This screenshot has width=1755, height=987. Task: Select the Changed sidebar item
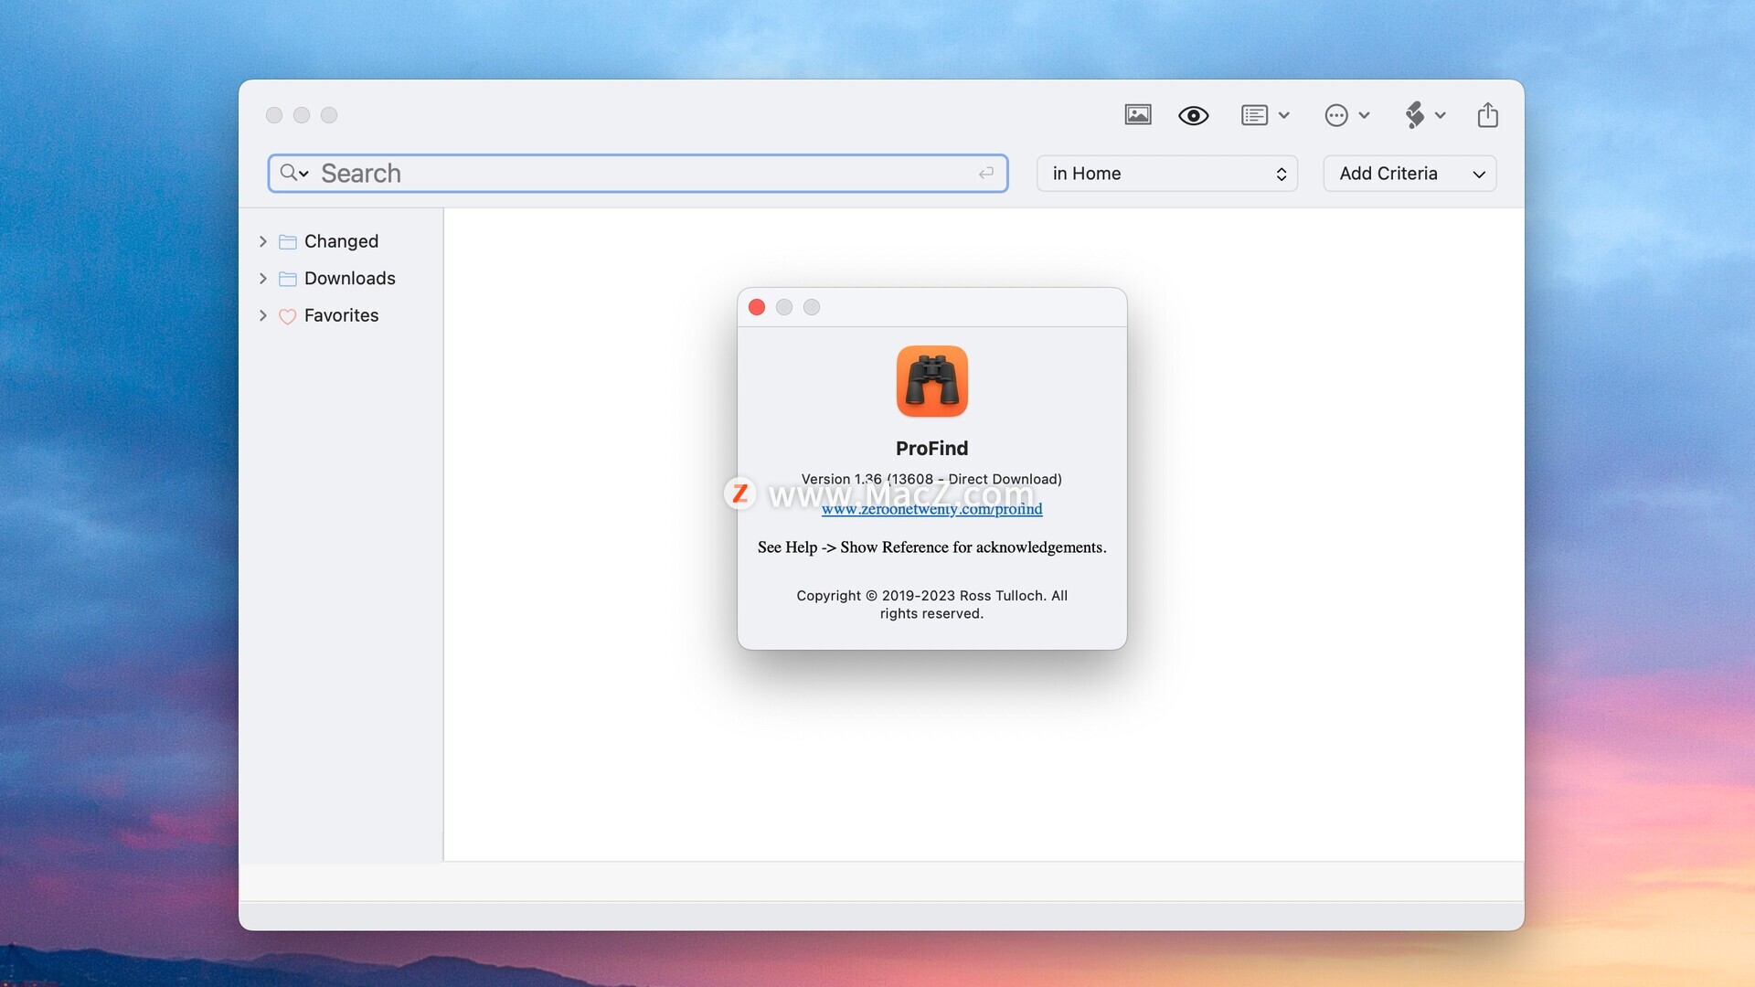click(341, 241)
